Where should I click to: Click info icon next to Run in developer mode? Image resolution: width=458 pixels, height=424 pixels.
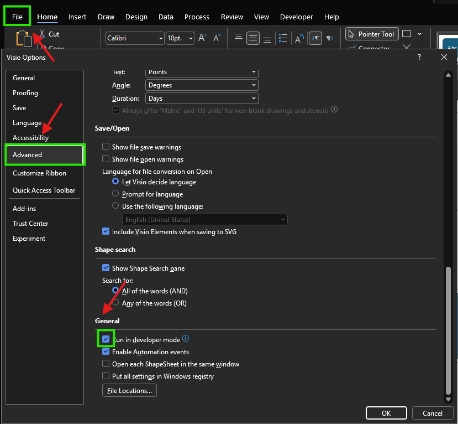pyautogui.click(x=186, y=339)
